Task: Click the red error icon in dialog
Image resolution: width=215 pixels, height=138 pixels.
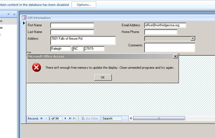Action: click(36, 67)
